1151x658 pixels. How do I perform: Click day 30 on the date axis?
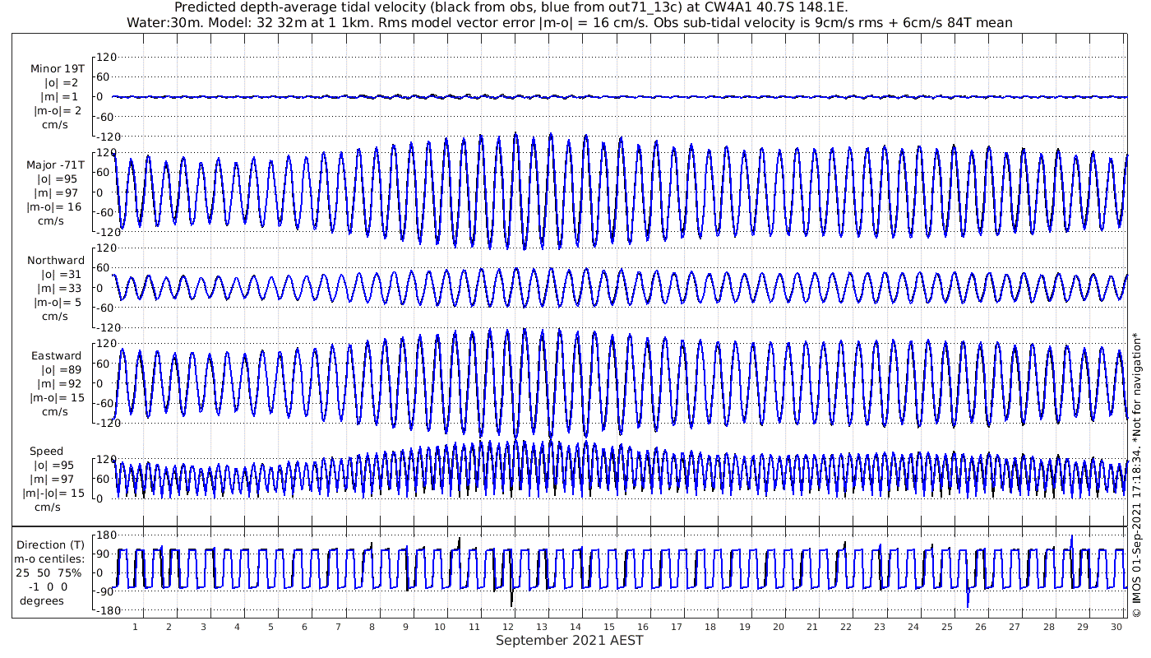point(1116,627)
